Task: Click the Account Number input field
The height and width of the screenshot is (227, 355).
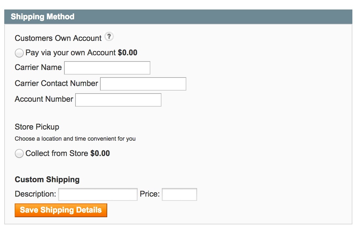Action: point(118,100)
